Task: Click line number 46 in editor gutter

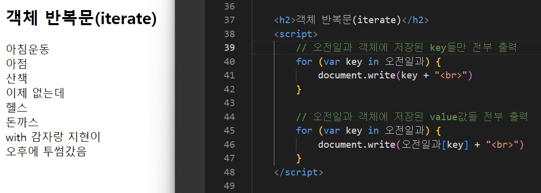Action: (229, 144)
